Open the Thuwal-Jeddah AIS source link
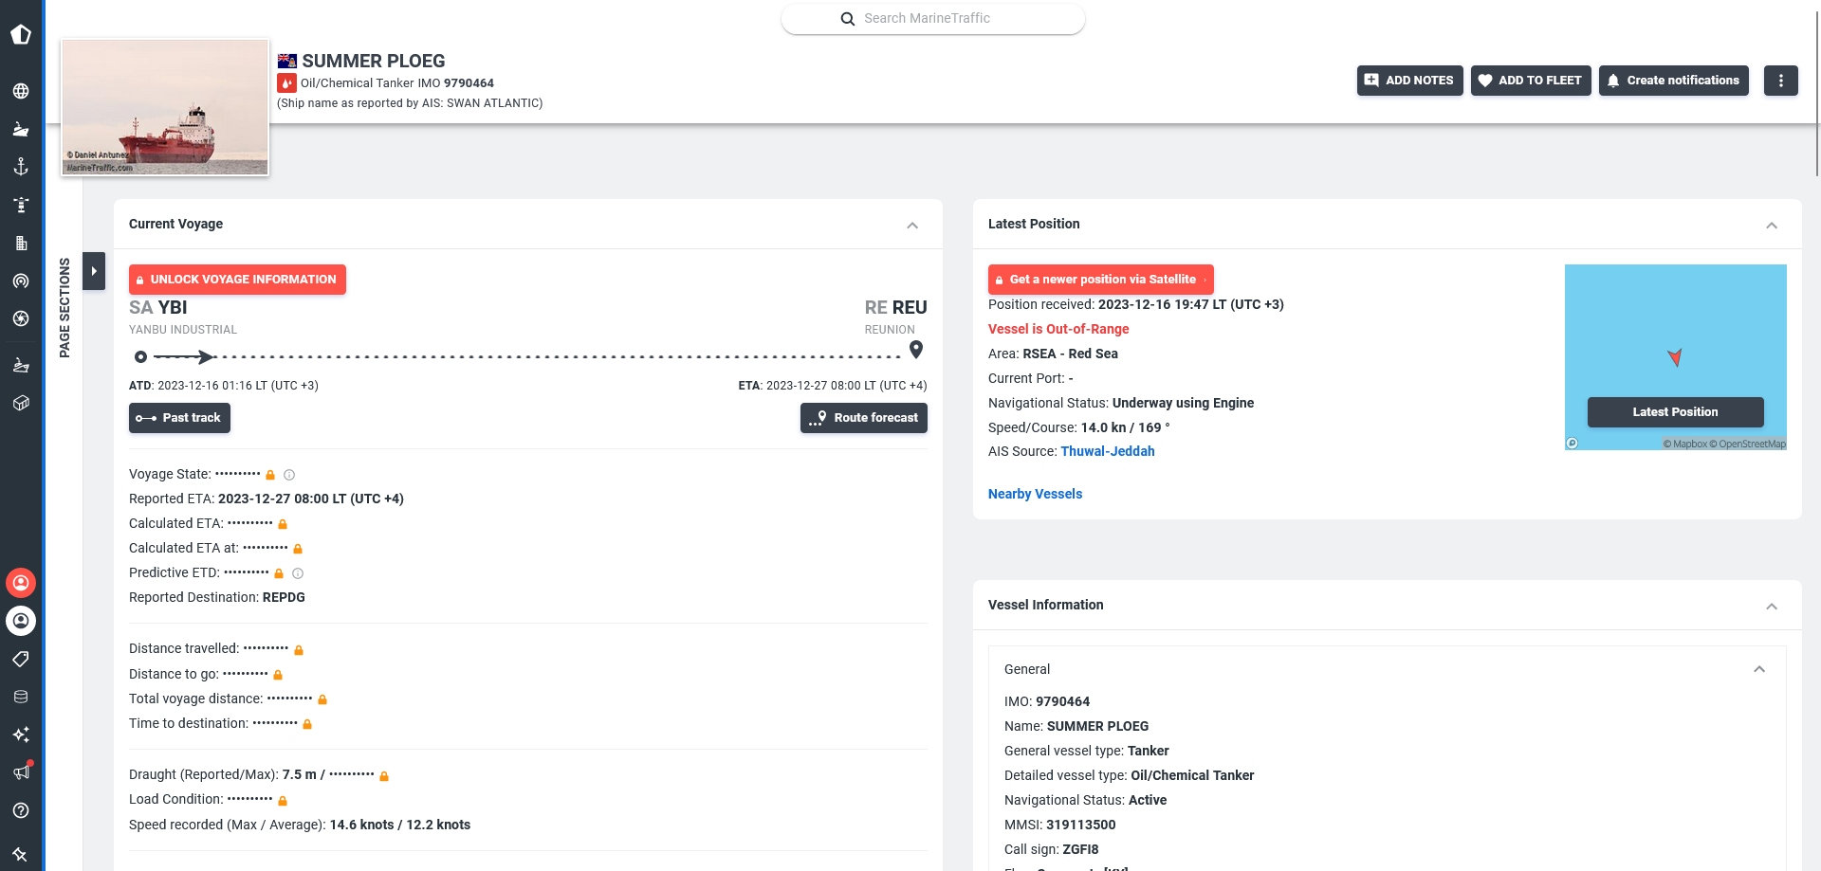Viewport: 1821px width, 871px height. tap(1108, 451)
